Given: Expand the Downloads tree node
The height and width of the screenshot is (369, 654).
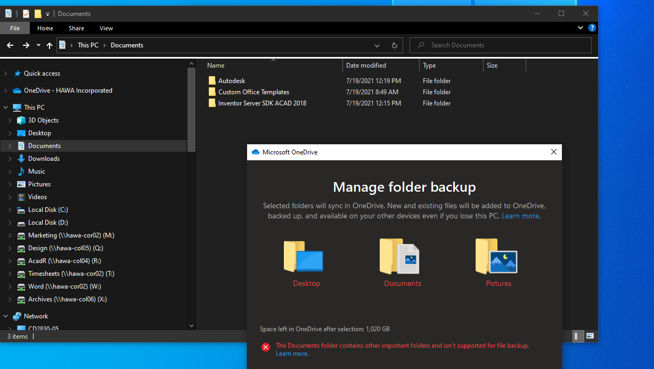Looking at the screenshot, I should coord(10,159).
